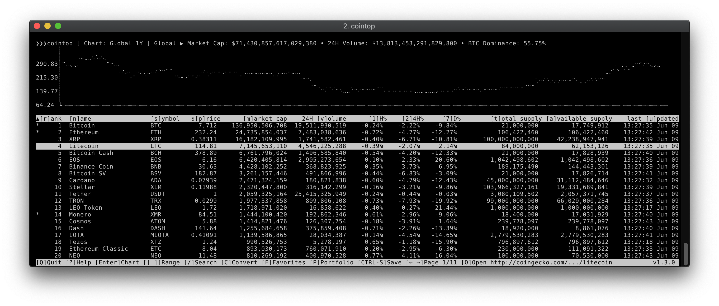Click the BTC Dominance: 55.75% text
Screen dimensions: 719x306
507,43
